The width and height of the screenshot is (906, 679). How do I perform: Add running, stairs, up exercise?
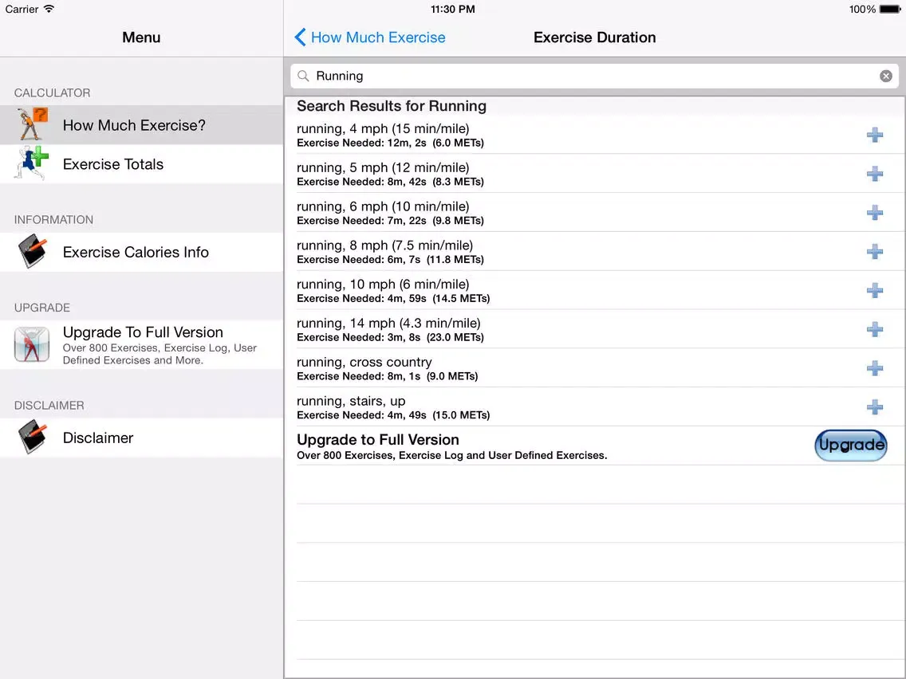875,406
